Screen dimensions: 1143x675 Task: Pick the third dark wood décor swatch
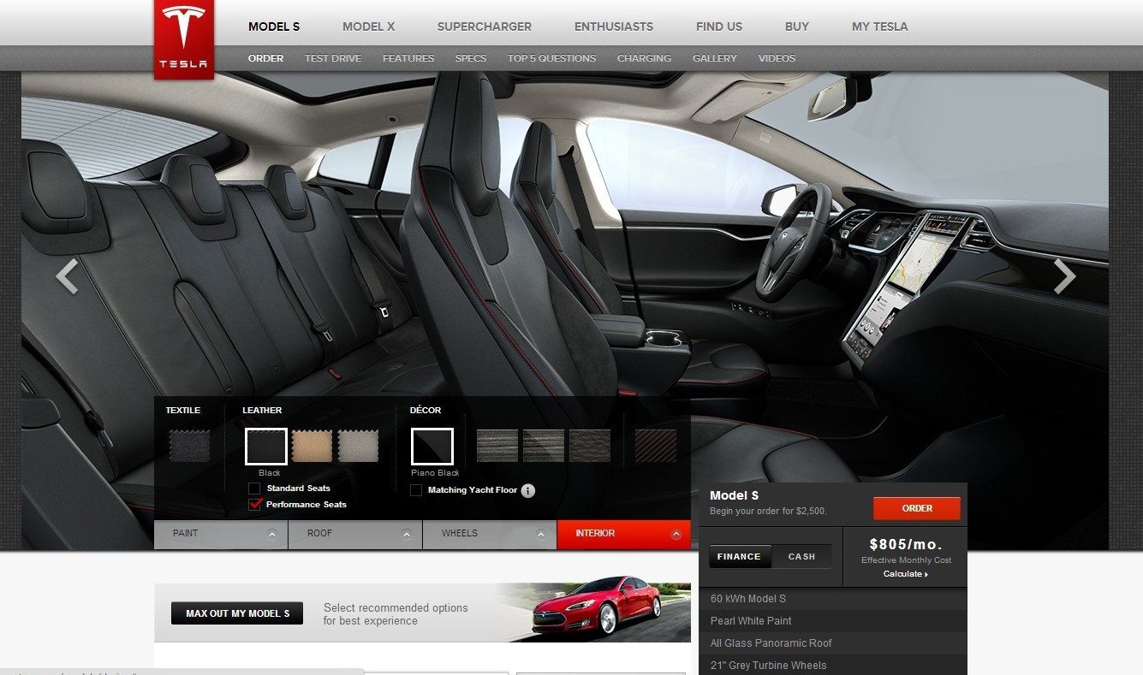pos(590,446)
